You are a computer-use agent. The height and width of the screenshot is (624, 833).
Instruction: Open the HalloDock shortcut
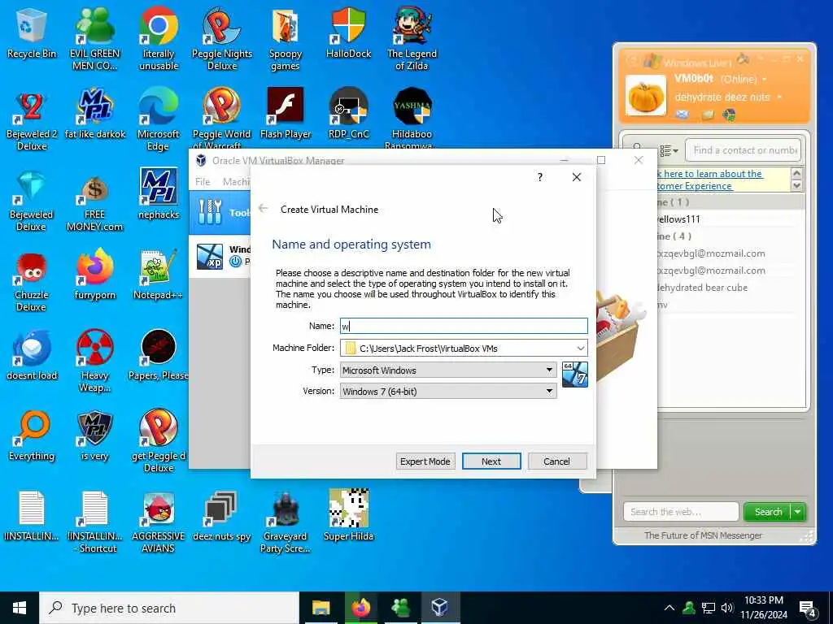tap(348, 32)
